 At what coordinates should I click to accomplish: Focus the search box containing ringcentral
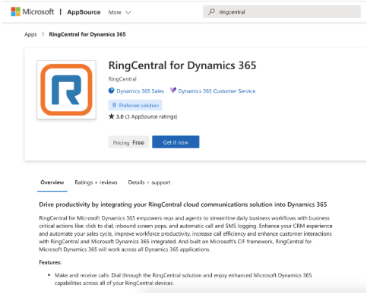282,11
